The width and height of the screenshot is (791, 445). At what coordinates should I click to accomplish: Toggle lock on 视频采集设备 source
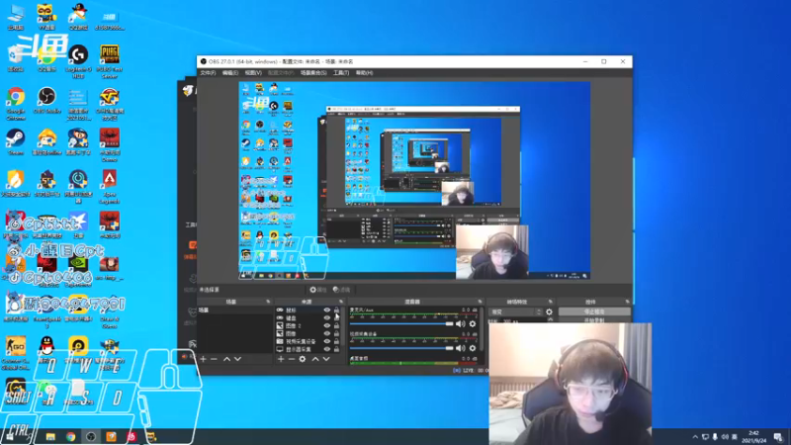tap(336, 341)
